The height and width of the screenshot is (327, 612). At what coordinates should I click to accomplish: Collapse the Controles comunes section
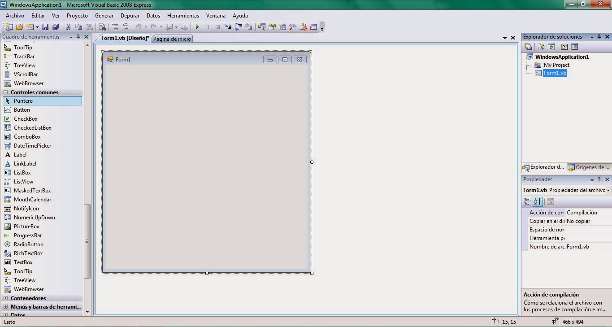coord(5,92)
